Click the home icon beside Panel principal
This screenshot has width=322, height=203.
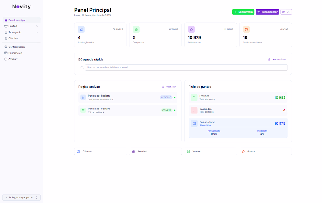(6, 20)
